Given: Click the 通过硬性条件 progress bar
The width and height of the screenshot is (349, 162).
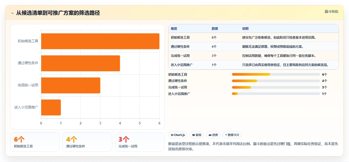Looking at the screenshot, I should (276, 81).
